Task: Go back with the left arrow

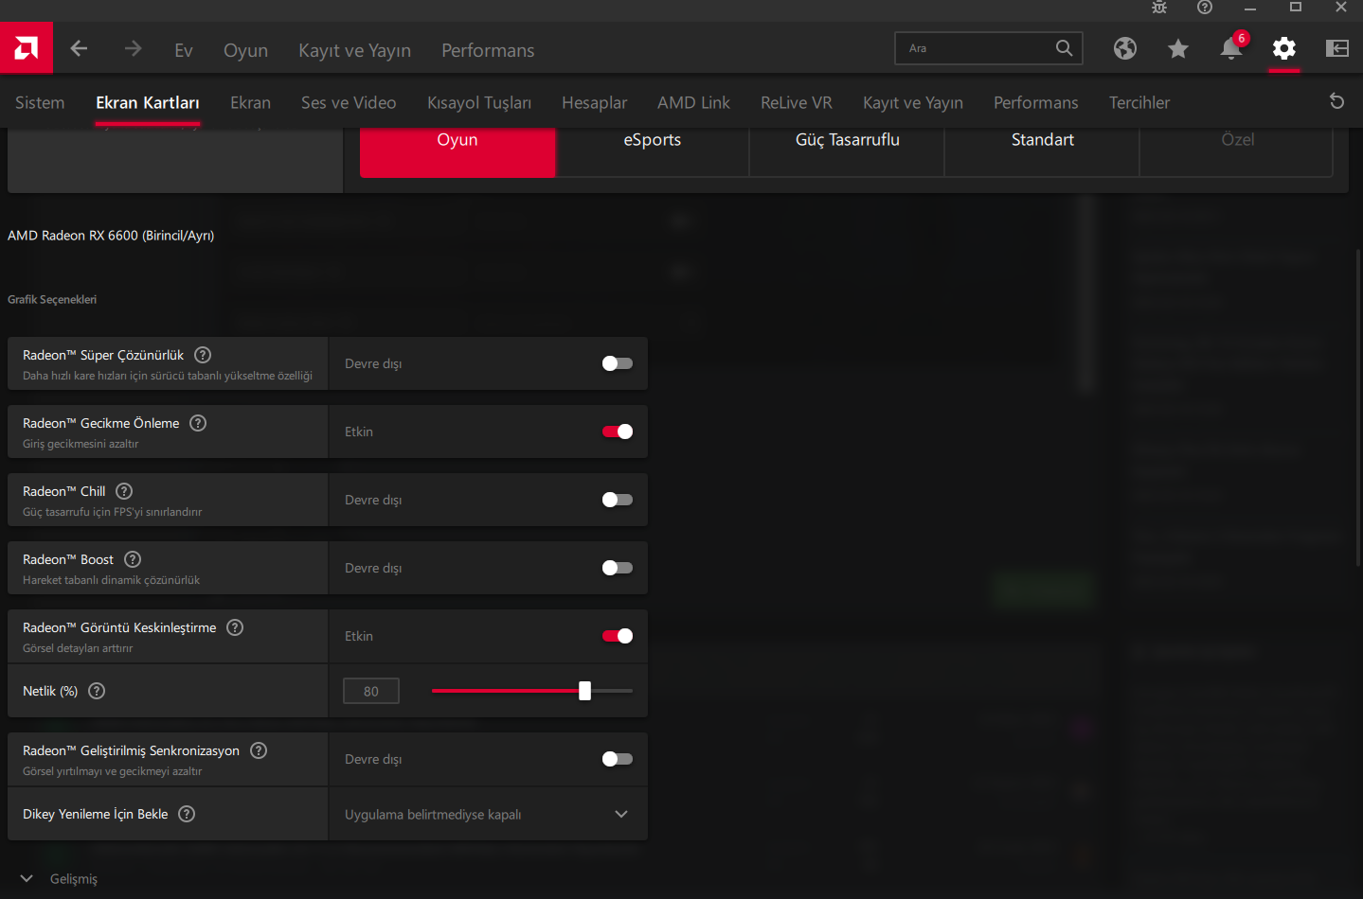Action: [x=79, y=48]
